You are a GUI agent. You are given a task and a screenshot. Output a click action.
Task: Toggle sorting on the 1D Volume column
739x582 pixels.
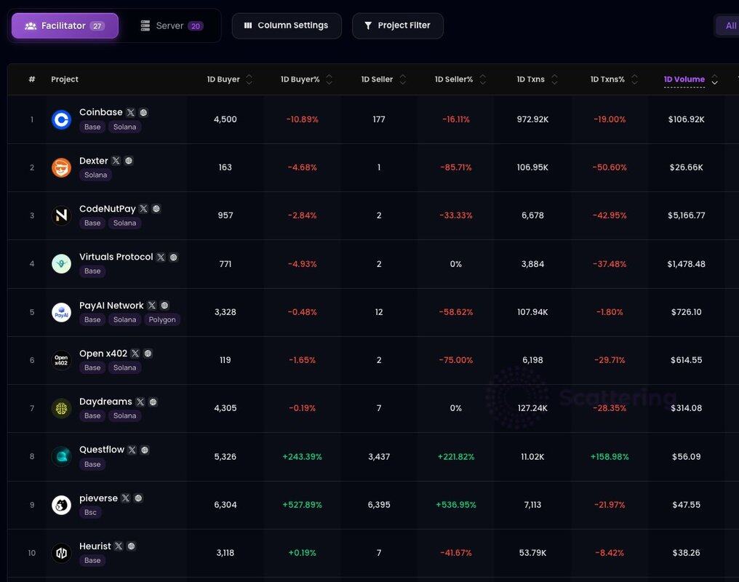pyautogui.click(x=714, y=79)
